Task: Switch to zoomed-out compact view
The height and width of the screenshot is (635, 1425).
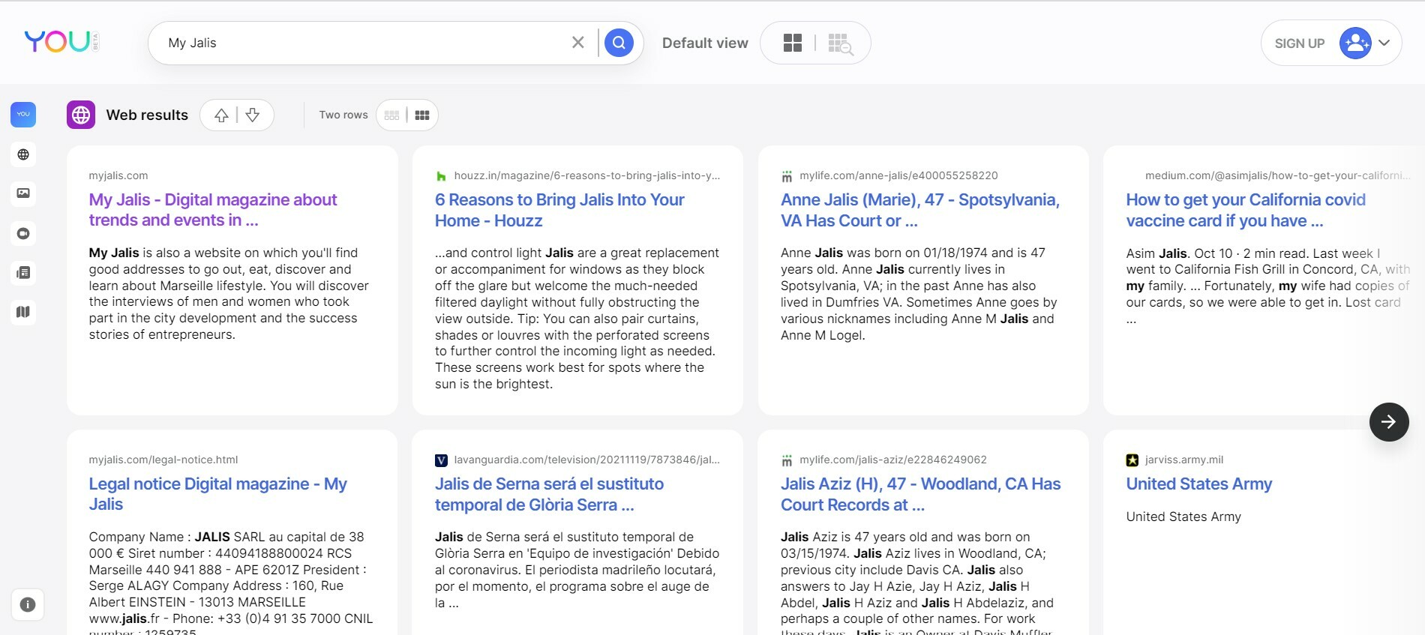Action: [840, 43]
